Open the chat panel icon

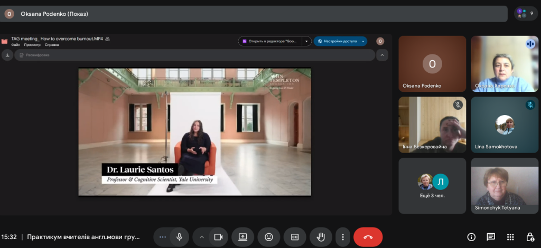[x=491, y=237]
